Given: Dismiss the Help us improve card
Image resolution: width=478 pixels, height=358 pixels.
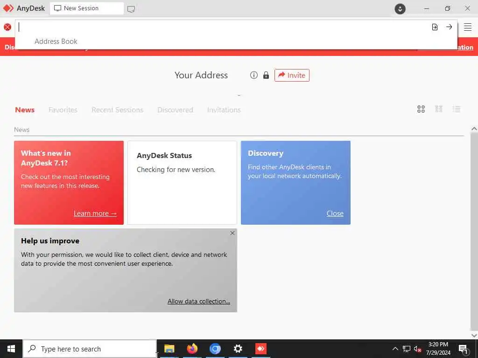Looking at the screenshot, I should tap(232, 233).
